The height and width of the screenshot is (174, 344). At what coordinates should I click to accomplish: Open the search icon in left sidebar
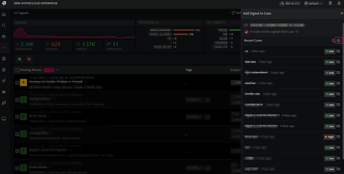tap(4, 25)
